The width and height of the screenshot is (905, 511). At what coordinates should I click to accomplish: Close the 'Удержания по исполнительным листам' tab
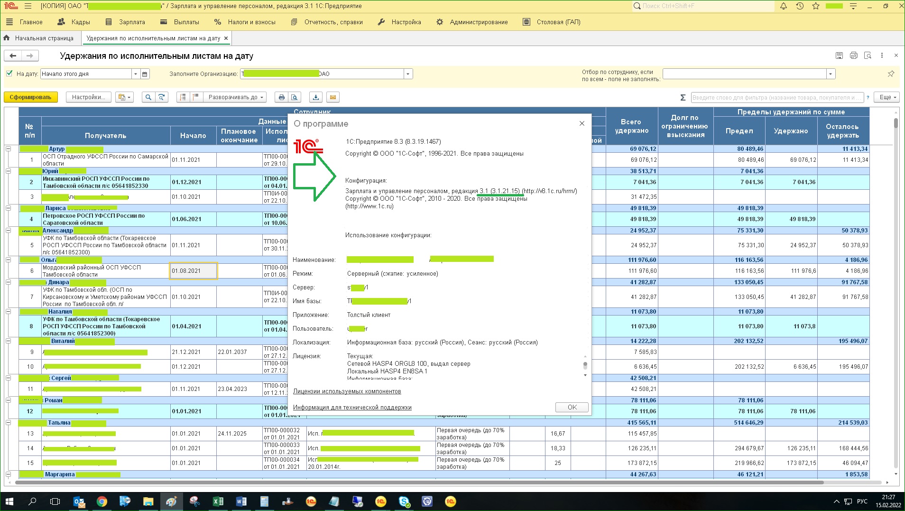pyautogui.click(x=226, y=38)
